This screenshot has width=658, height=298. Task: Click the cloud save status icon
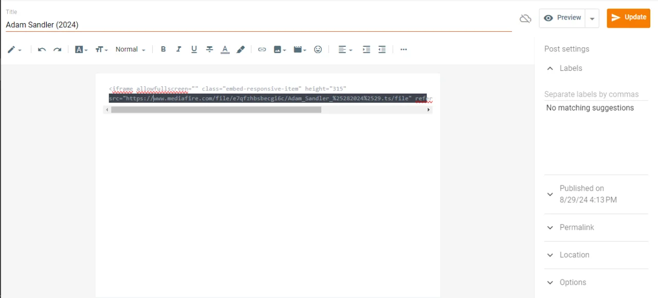[x=525, y=18]
